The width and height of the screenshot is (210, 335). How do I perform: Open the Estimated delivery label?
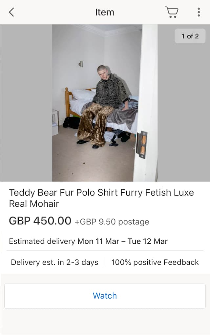coord(42,241)
